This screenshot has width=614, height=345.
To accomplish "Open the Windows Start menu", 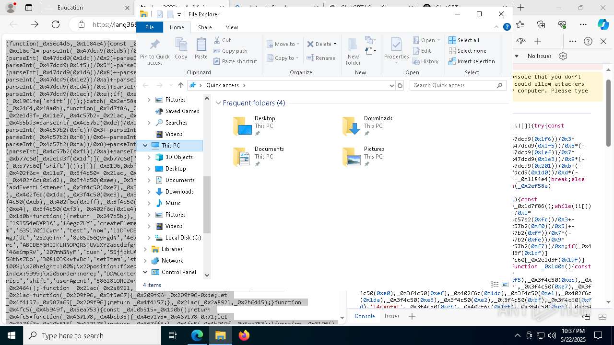I will (x=11, y=336).
